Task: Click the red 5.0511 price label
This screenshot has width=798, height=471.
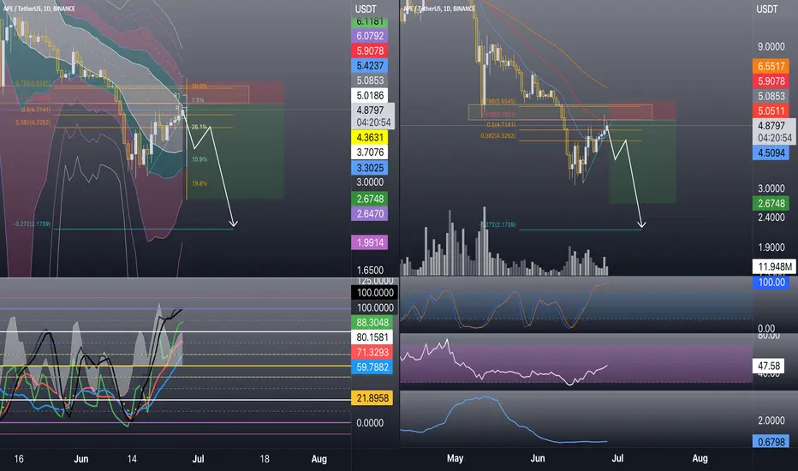Action: click(x=771, y=111)
